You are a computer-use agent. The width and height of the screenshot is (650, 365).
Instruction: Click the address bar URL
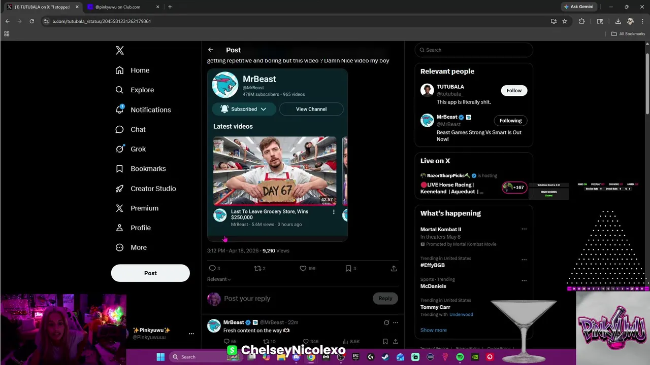102,21
